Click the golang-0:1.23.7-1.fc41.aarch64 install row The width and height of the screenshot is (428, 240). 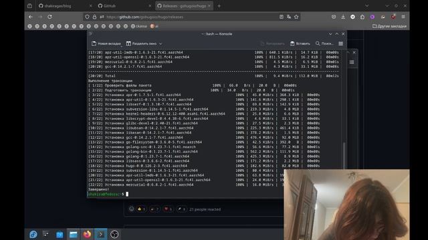[x=203, y=156]
